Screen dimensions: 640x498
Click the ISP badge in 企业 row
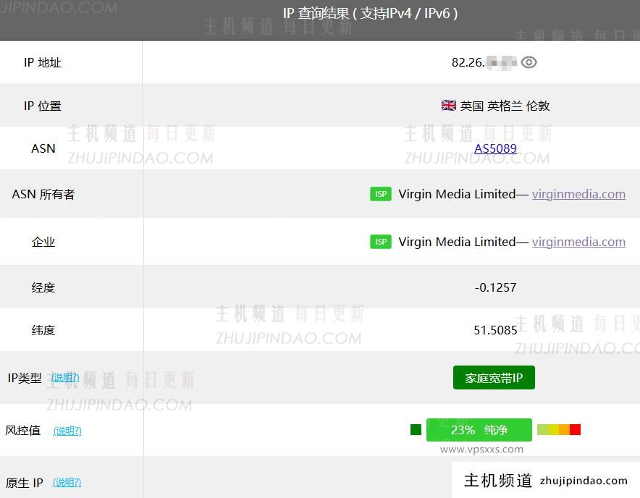381,242
